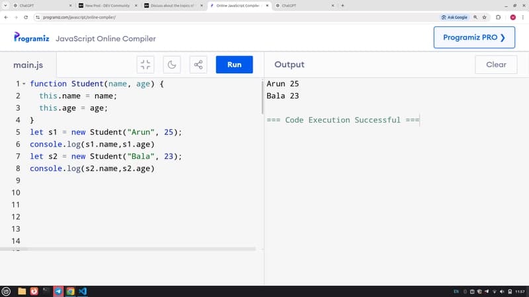Click the let s2 = new Student line
The height and width of the screenshot is (297, 529).
point(106,156)
